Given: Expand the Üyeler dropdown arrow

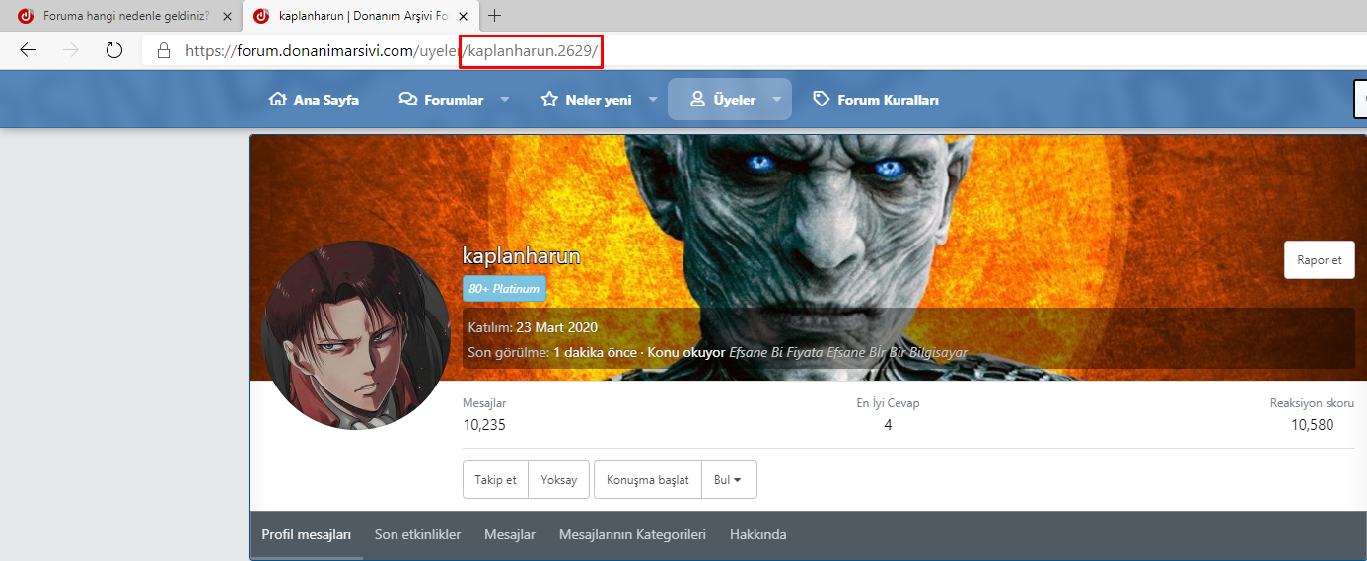Looking at the screenshot, I should [776, 100].
